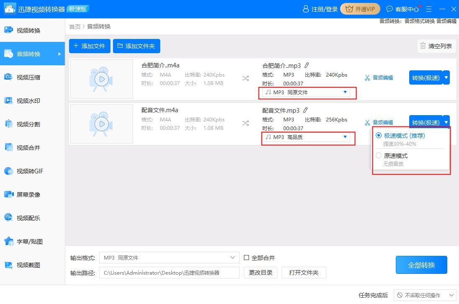Select the 极速模式 (推荐) radio option

click(379, 136)
